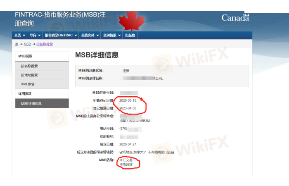Viewport: 289px width, 186px height.
Task: Click the 注册编号 label
Action: [x=107, y=136]
